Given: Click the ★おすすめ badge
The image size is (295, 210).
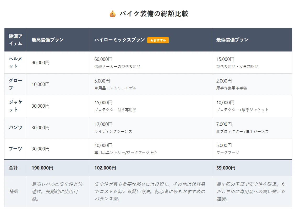Looking at the screenshot, I should (158, 40).
